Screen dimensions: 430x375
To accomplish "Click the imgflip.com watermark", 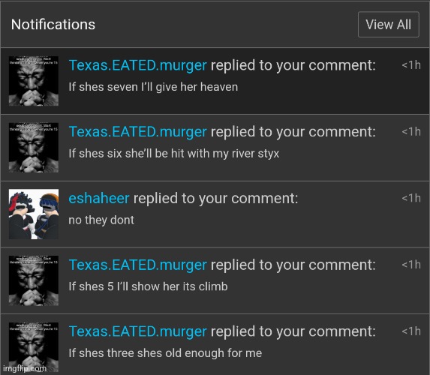I will (x=25, y=368).
